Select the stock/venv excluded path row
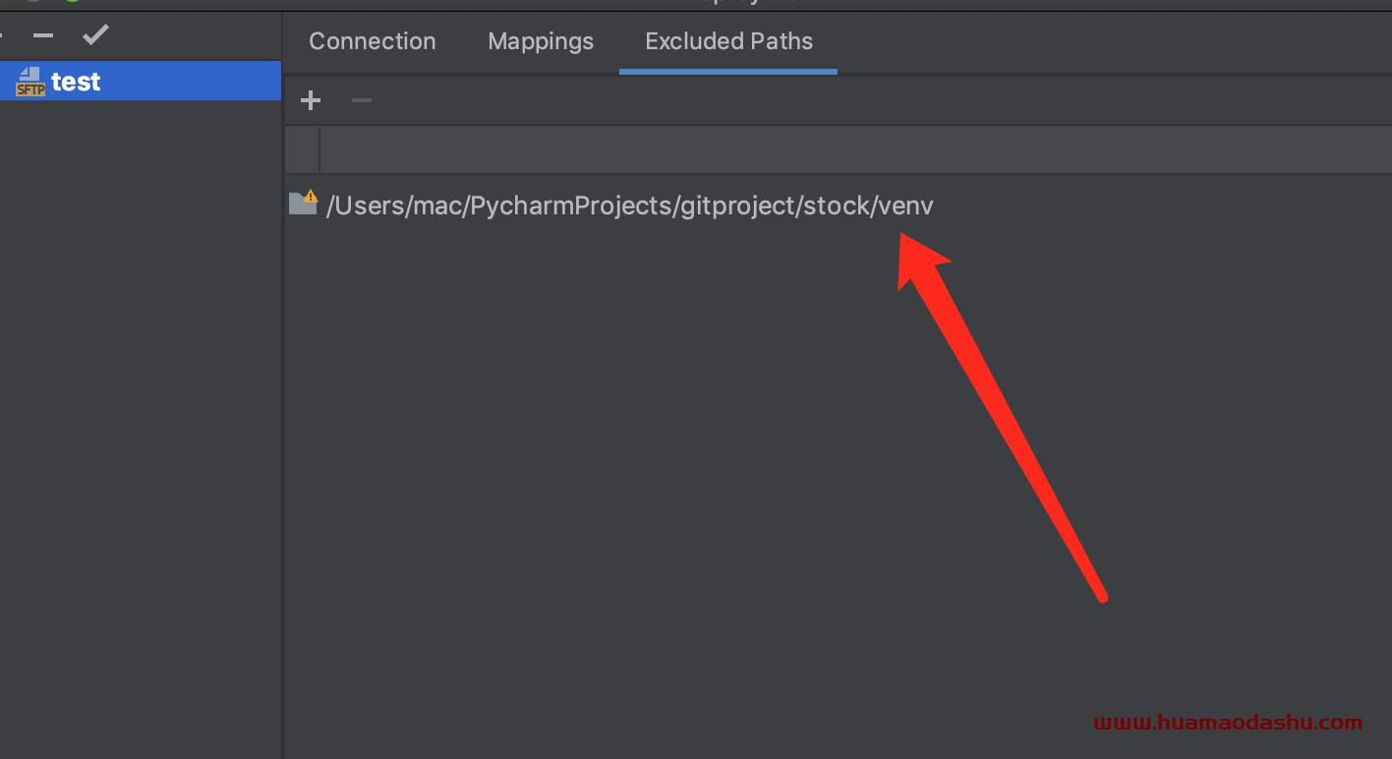Viewport: 1392px width, 759px height. (x=839, y=204)
